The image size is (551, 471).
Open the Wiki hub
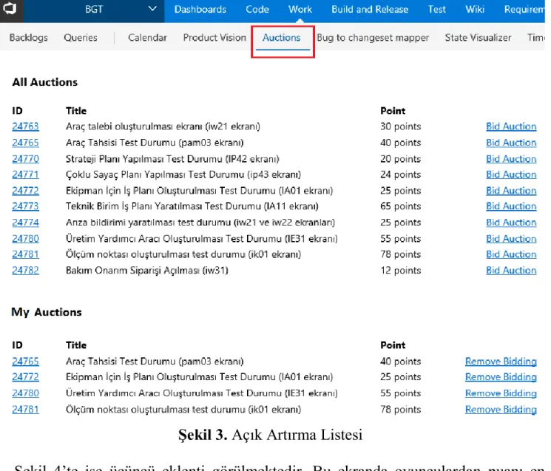[x=475, y=9]
